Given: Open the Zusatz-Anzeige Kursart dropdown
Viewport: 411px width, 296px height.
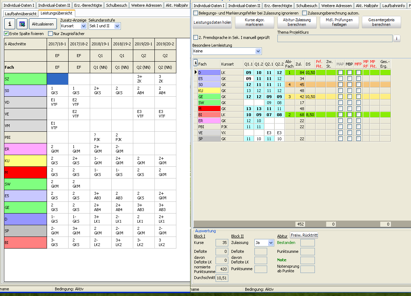Looking at the screenshot, I should (x=83, y=26).
